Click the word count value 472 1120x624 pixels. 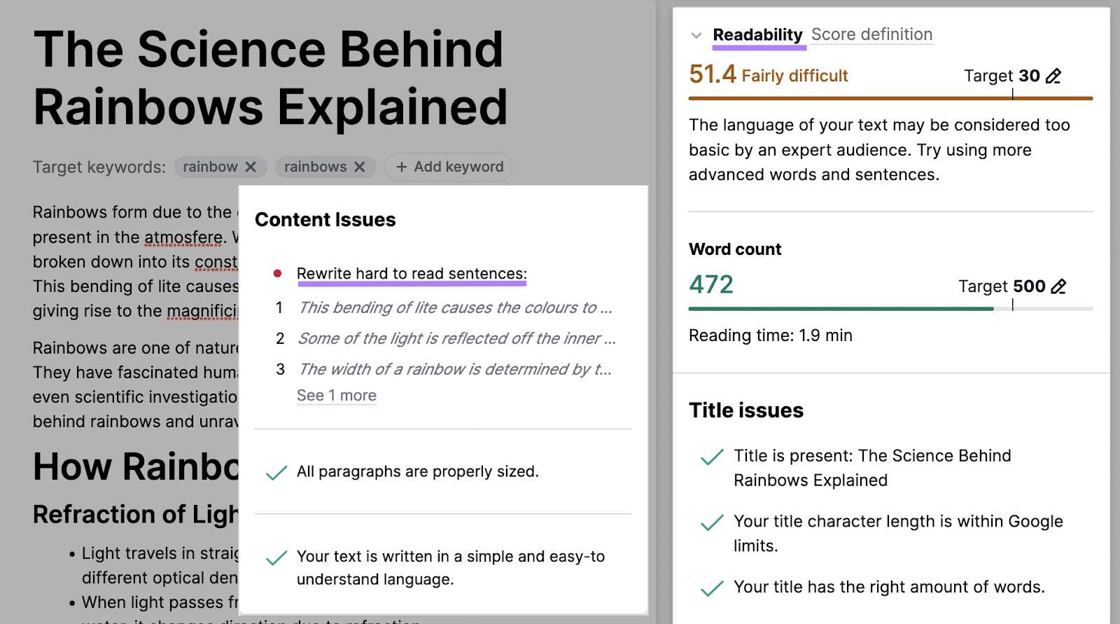711,284
